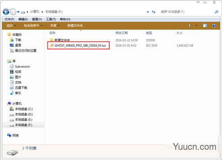This screenshot has height=160, width=222.
Task: Go back with the blue Back arrow
Action: click(x=6, y=12)
